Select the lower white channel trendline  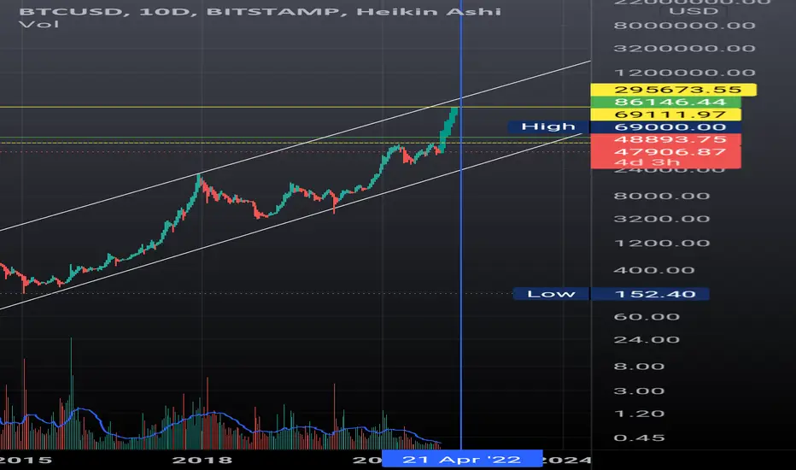[x=290, y=220]
